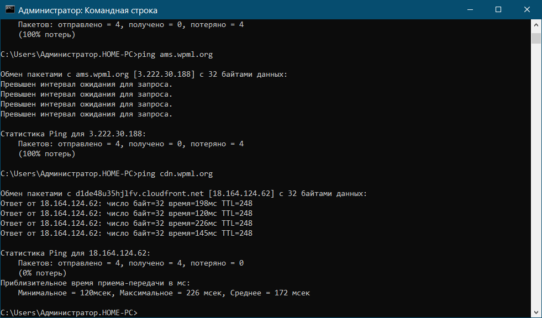Screen dimensions: 542x318
Task: Click the vertical scrollbar thumb
Action: pos(536,38)
